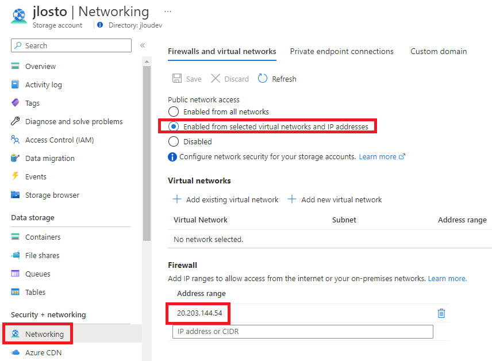Open Tables menu item

tap(35, 292)
